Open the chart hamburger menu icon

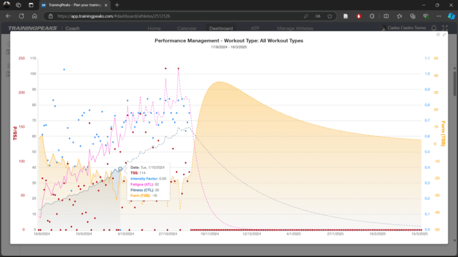438,35
